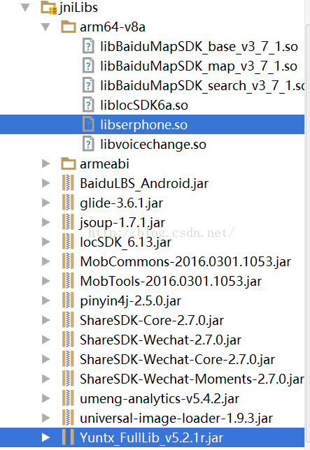Screen dimensions: 310x450
Task: Expand glide-3.6.1.jar arrow
Action: coord(46,203)
